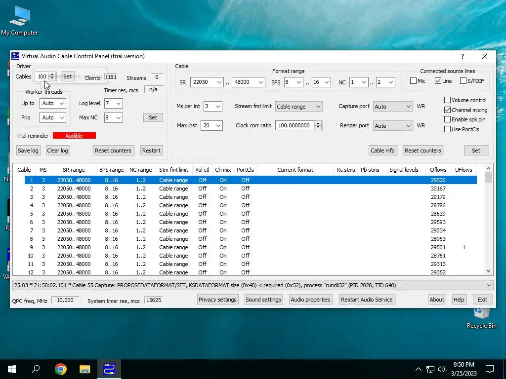Open Audio properties button

(x=310, y=300)
